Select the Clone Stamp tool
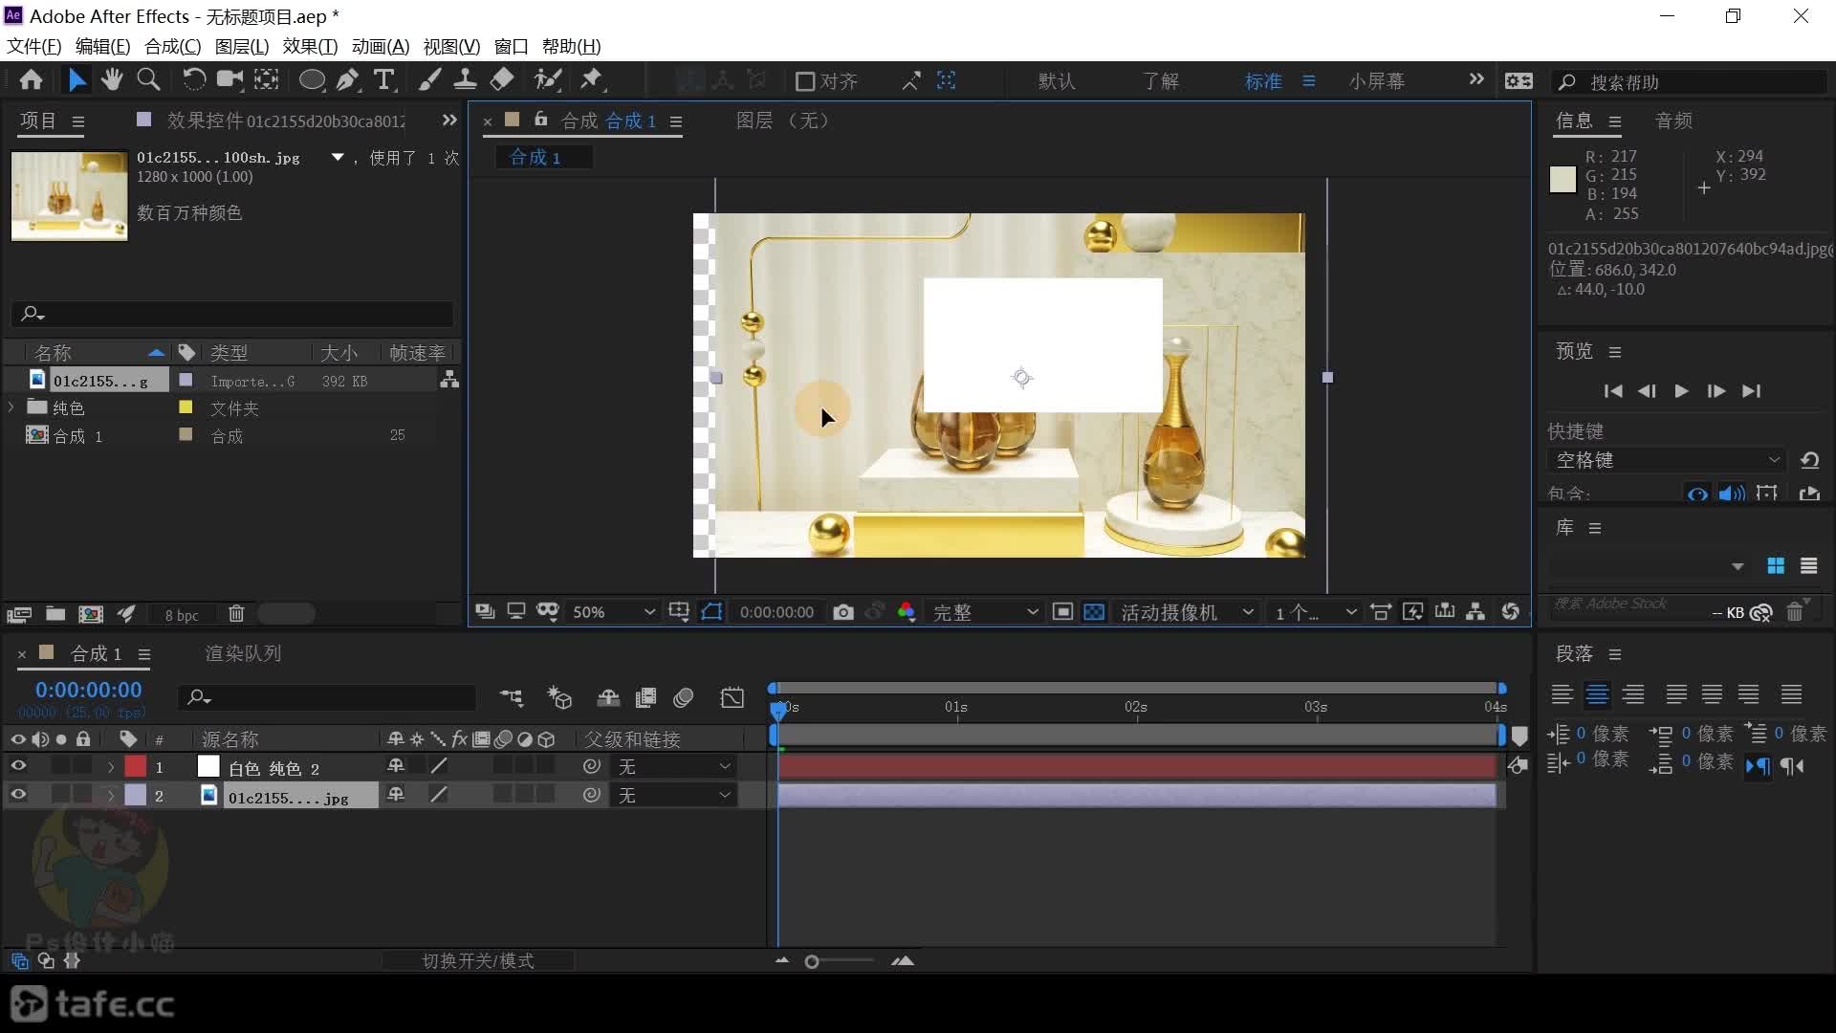 pos(466,80)
